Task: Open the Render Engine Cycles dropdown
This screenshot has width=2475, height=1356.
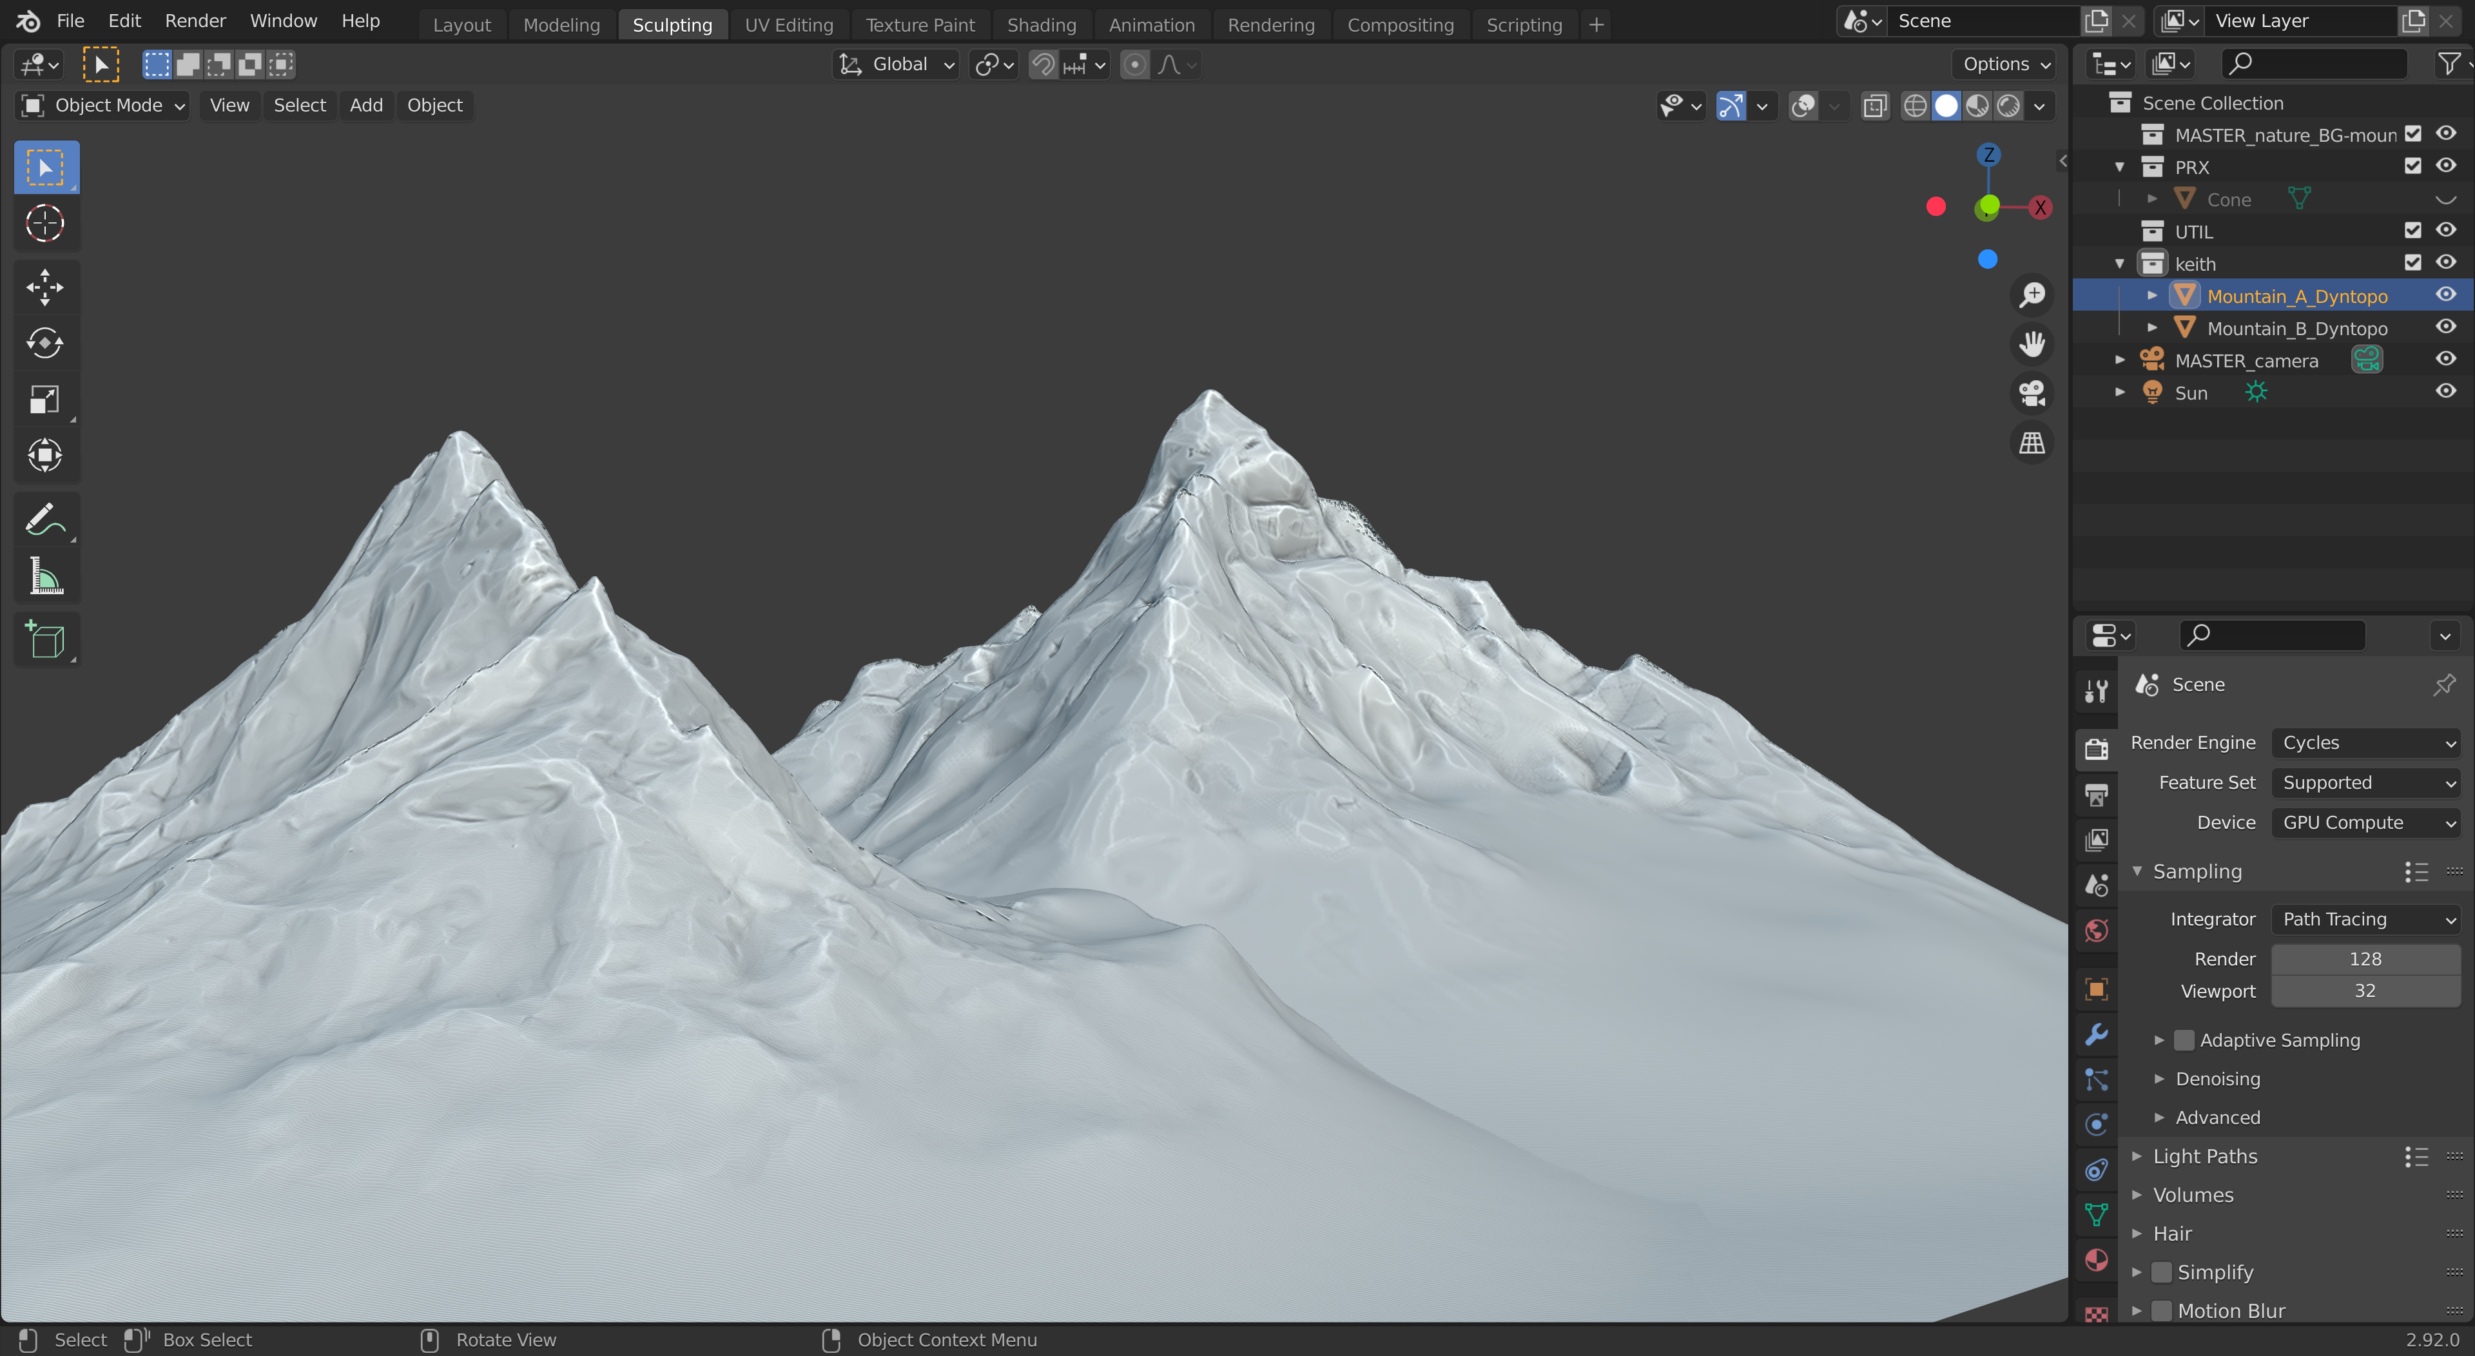Action: [2365, 743]
